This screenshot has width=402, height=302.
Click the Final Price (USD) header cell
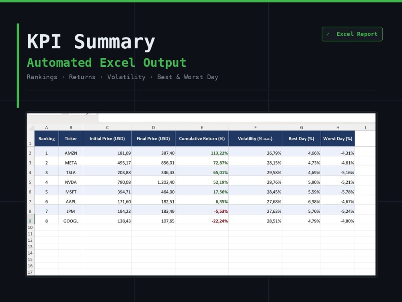click(153, 138)
